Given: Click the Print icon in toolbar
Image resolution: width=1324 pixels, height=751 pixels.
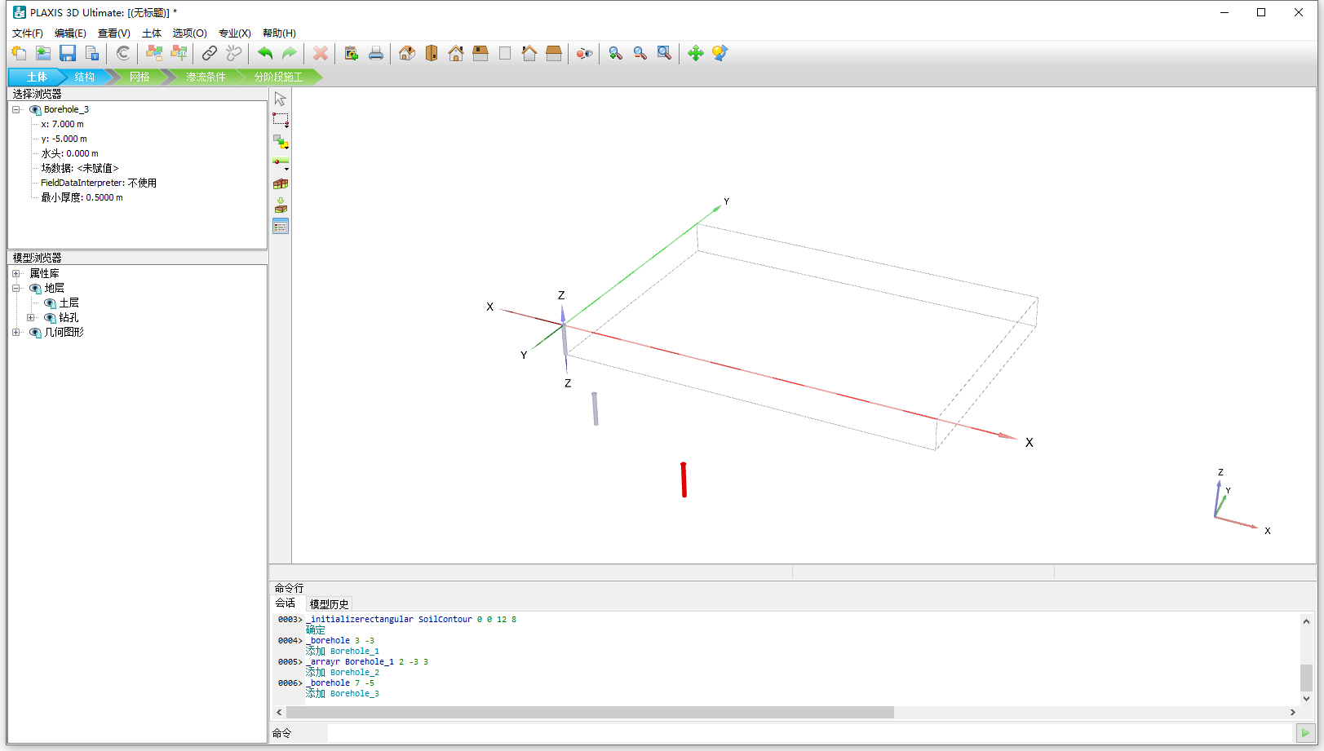Looking at the screenshot, I should click(x=376, y=54).
